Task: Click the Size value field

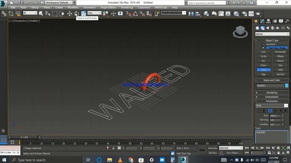Action: 275,116
